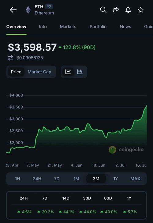Share Ethereum page via share arrow
This screenshot has height=223, width=153.
coord(116,10)
